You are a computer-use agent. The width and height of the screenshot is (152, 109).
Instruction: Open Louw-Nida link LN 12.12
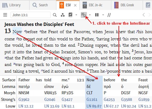pyautogui.click(x=26, y=106)
